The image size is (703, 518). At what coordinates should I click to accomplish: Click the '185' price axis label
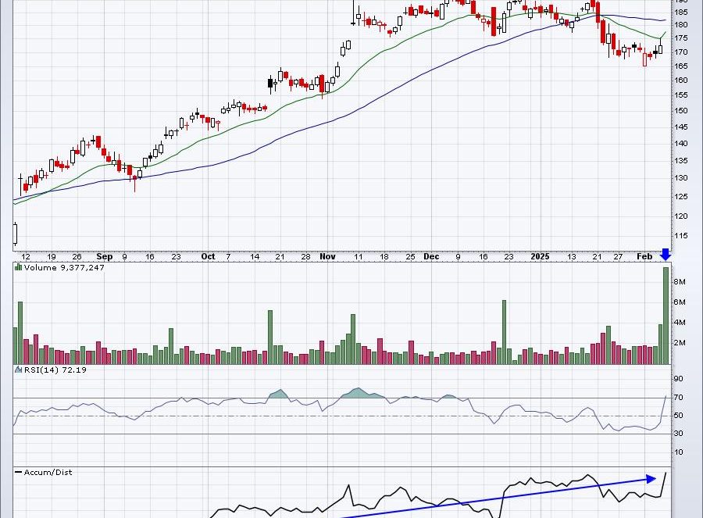[x=681, y=12]
